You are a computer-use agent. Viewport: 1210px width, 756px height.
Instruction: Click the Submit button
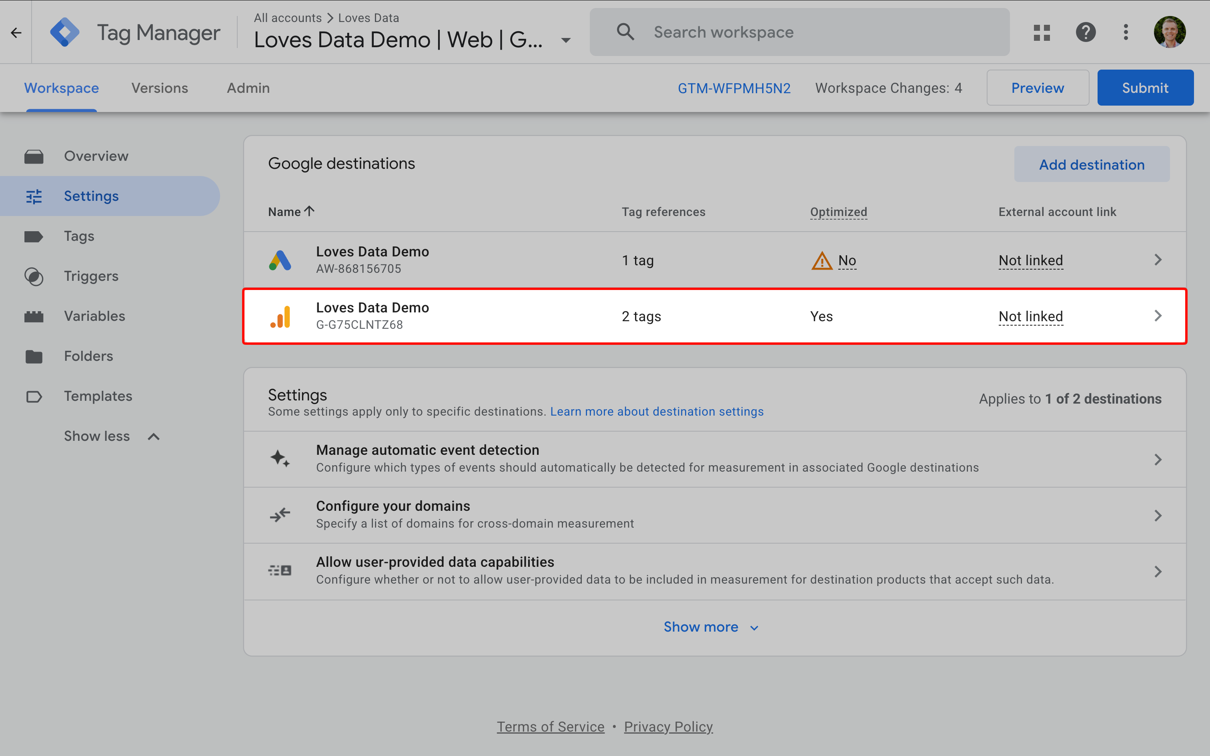click(1145, 88)
